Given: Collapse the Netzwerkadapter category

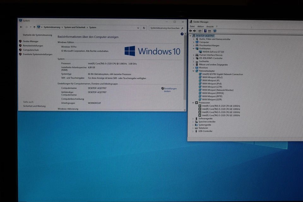Looking at the screenshot, I should pos(193,71).
